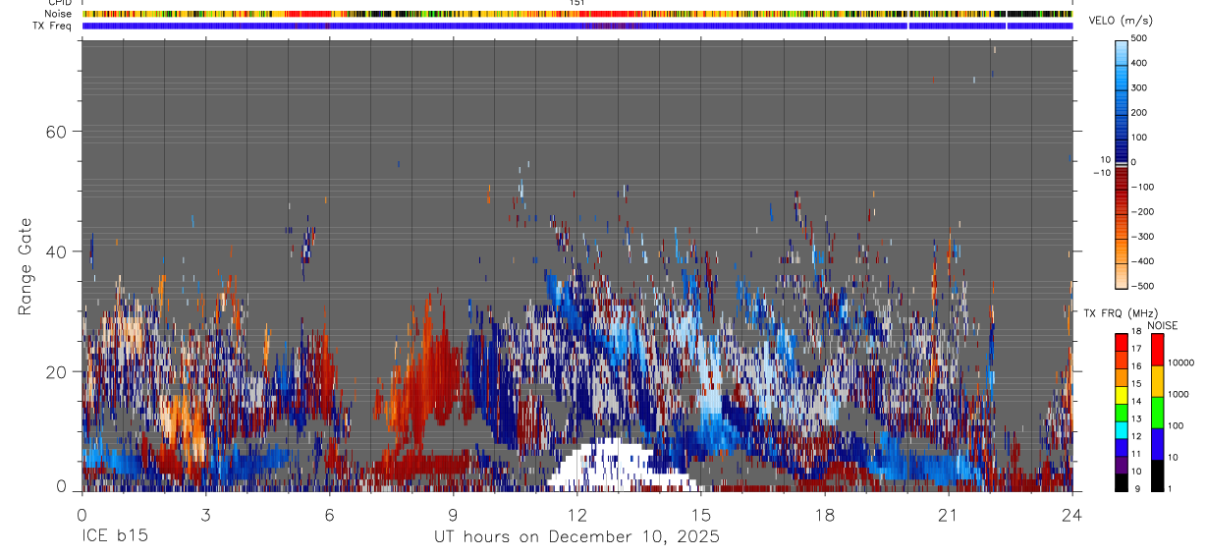Click the x-axis tick label 12
This screenshot has width=1206, height=557.
[576, 514]
